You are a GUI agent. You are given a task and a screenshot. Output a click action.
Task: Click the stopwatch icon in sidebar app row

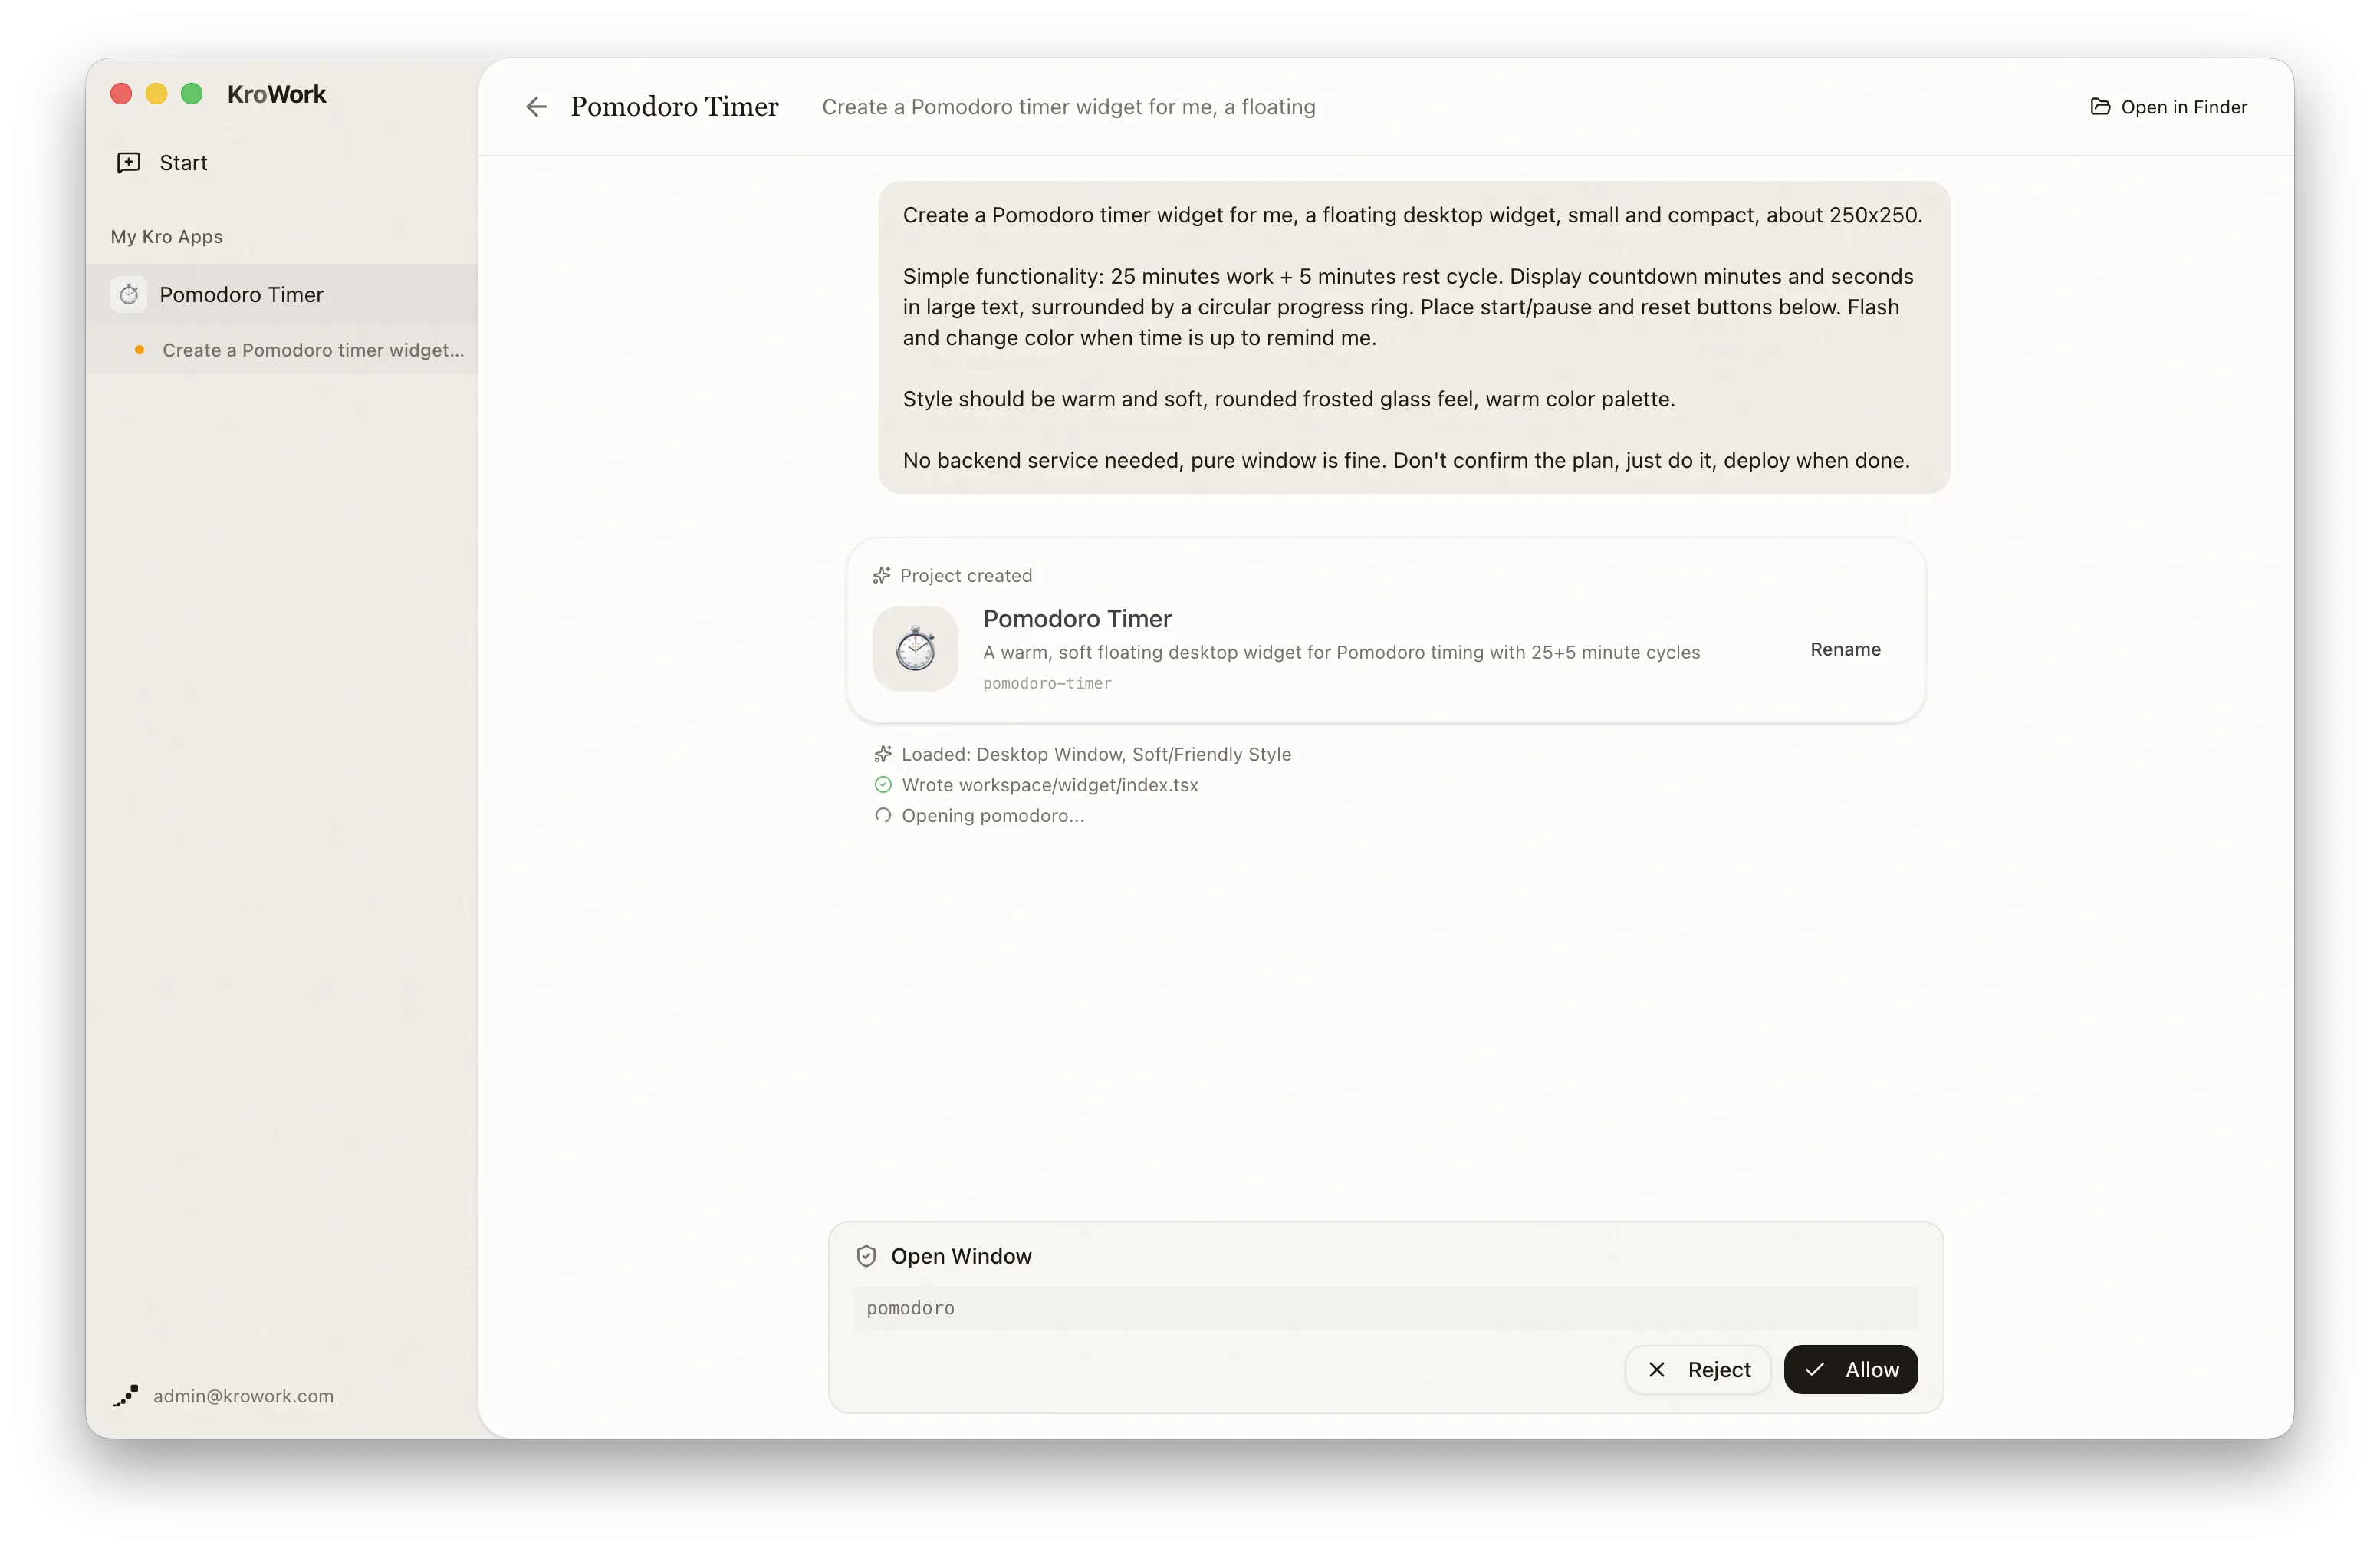click(129, 295)
